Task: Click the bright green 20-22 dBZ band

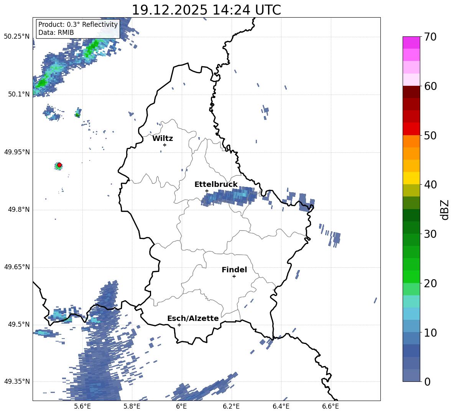Action: (411, 277)
